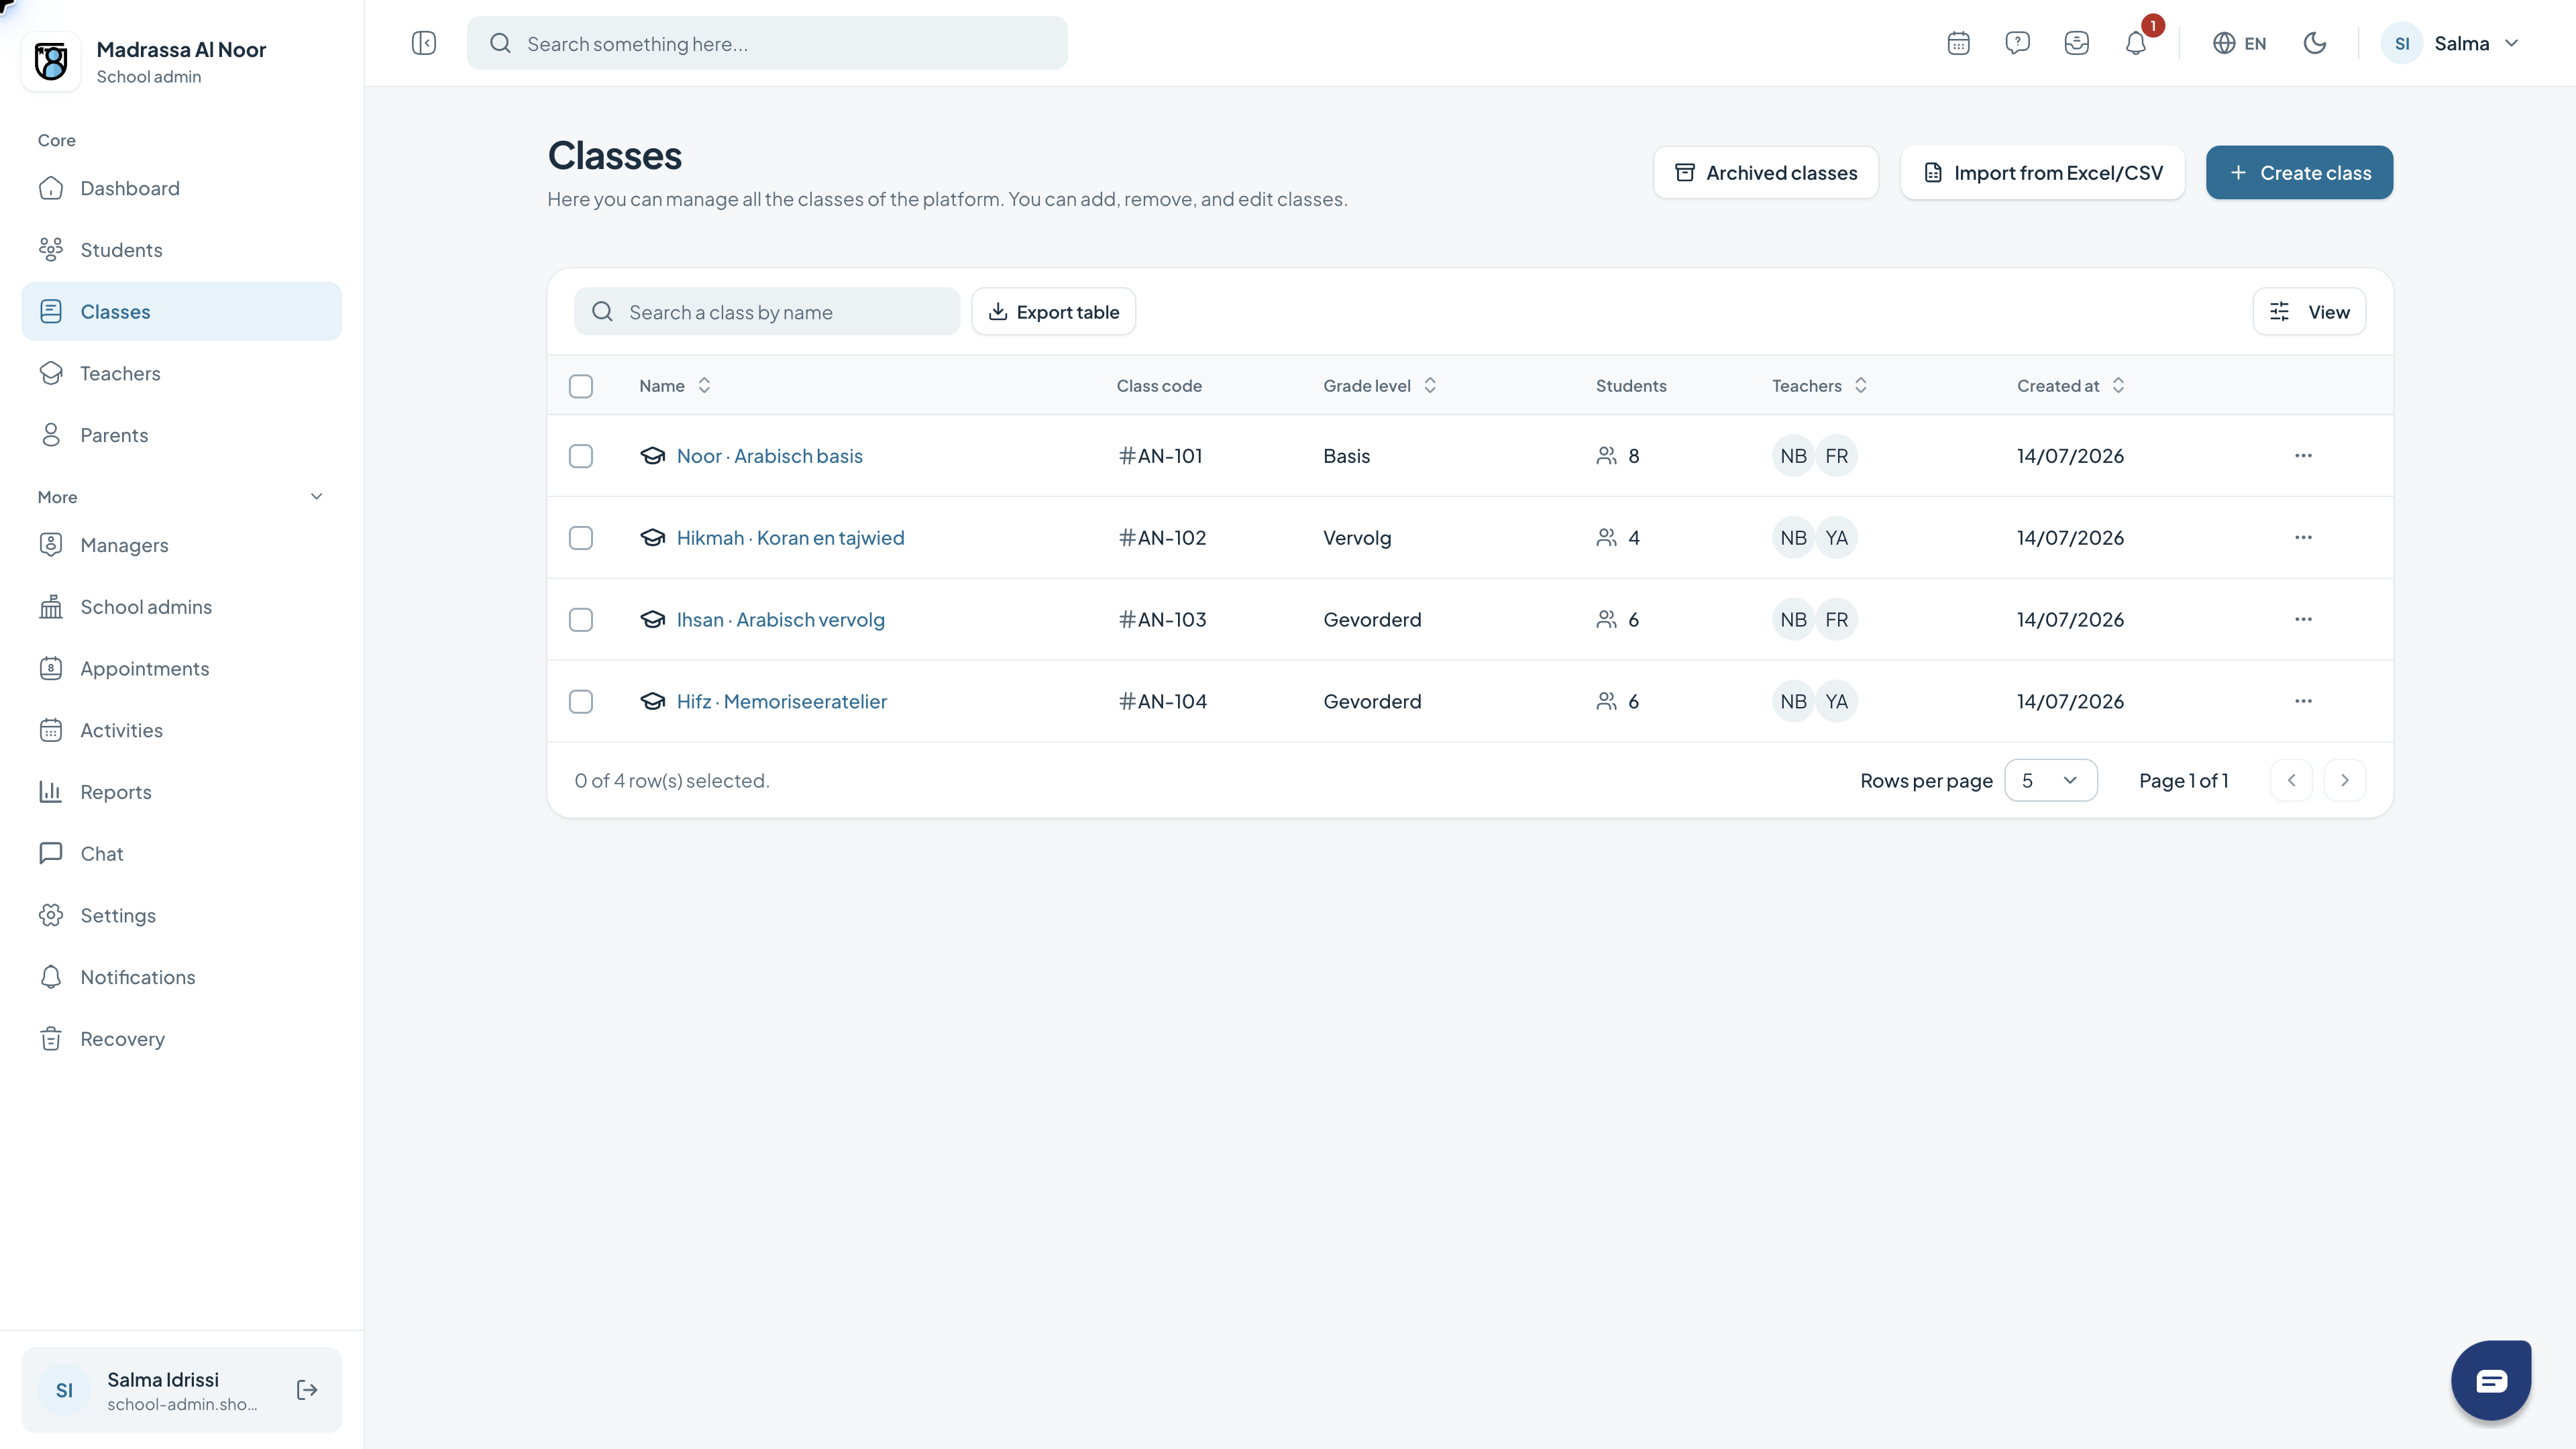Open the help question bubble icon

pyautogui.click(x=2017, y=43)
